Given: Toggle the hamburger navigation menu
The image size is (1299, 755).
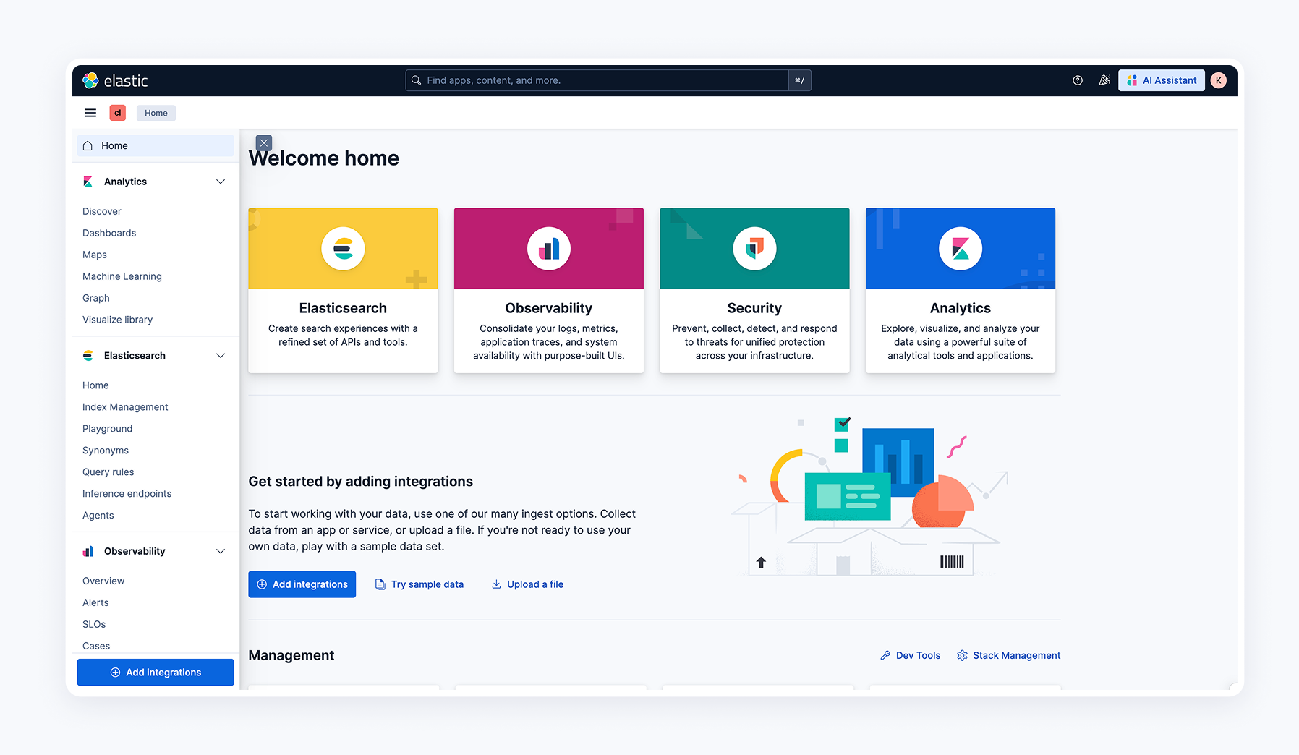Looking at the screenshot, I should coord(90,113).
